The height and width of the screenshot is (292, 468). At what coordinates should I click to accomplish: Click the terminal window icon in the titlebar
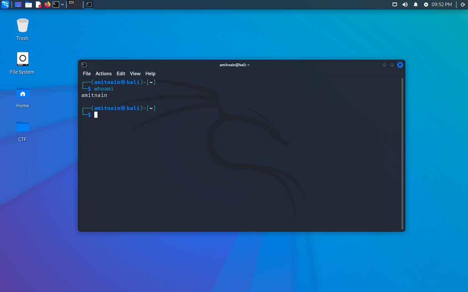(x=84, y=65)
